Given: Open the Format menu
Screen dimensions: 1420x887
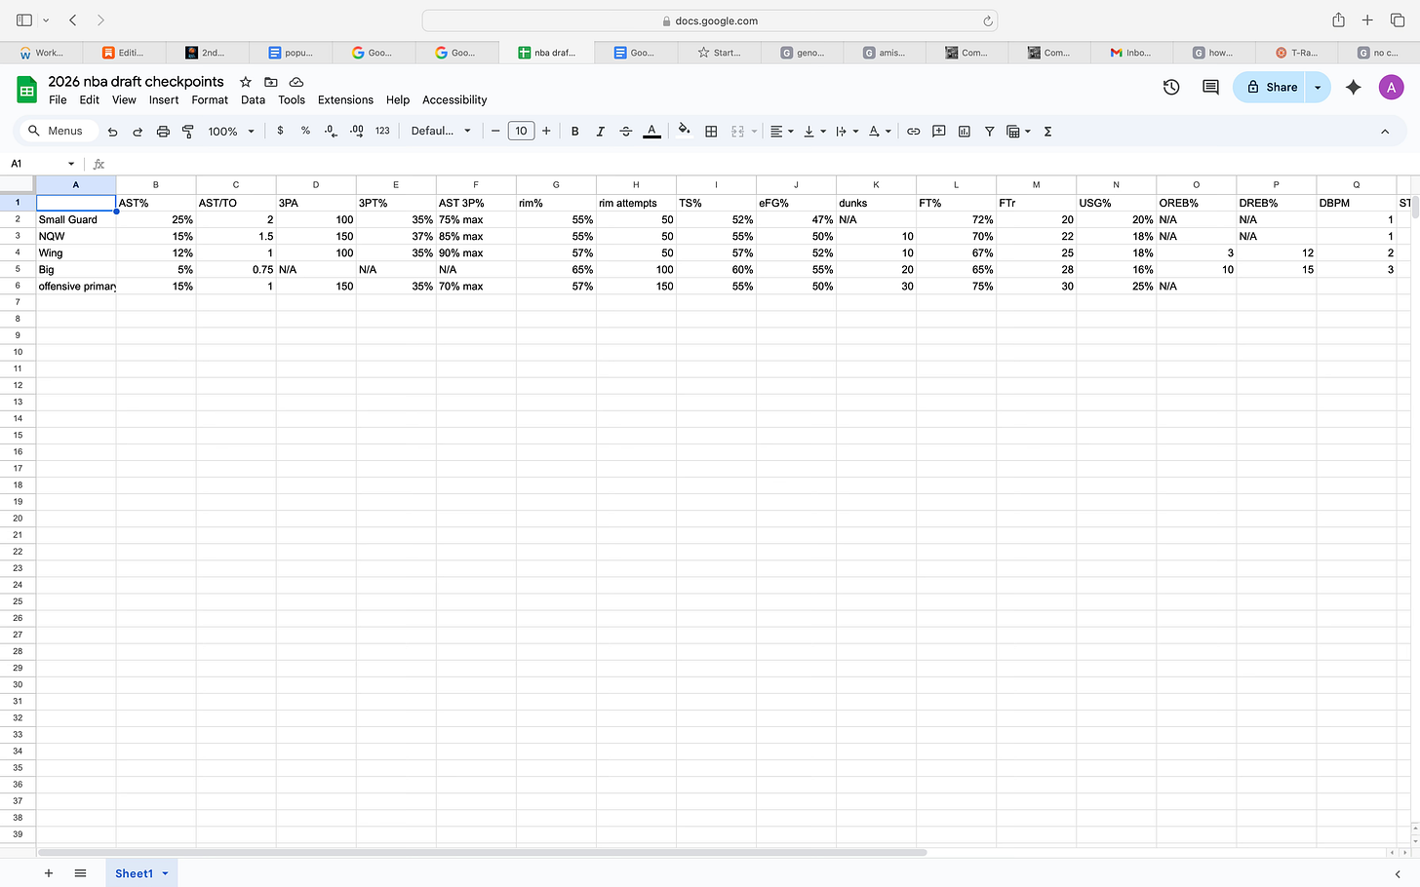Looking at the screenshot, I should [210, 99].
